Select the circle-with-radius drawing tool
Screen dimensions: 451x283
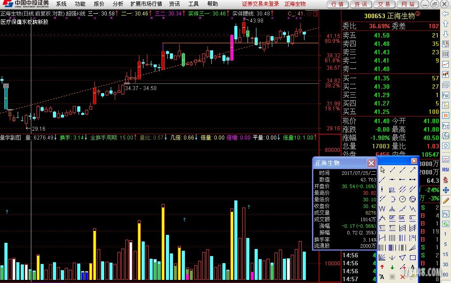point(402,199)
